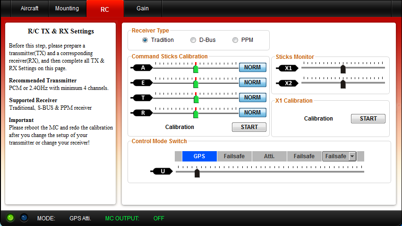Screen dimensions: 402x226
Task: Click the A channel label icon
Action: [142, 68]
